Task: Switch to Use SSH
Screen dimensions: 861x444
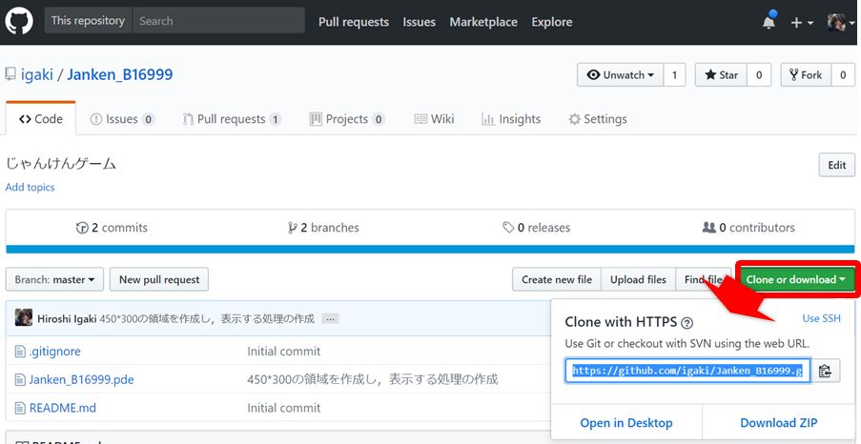Action: click(822, 318)
